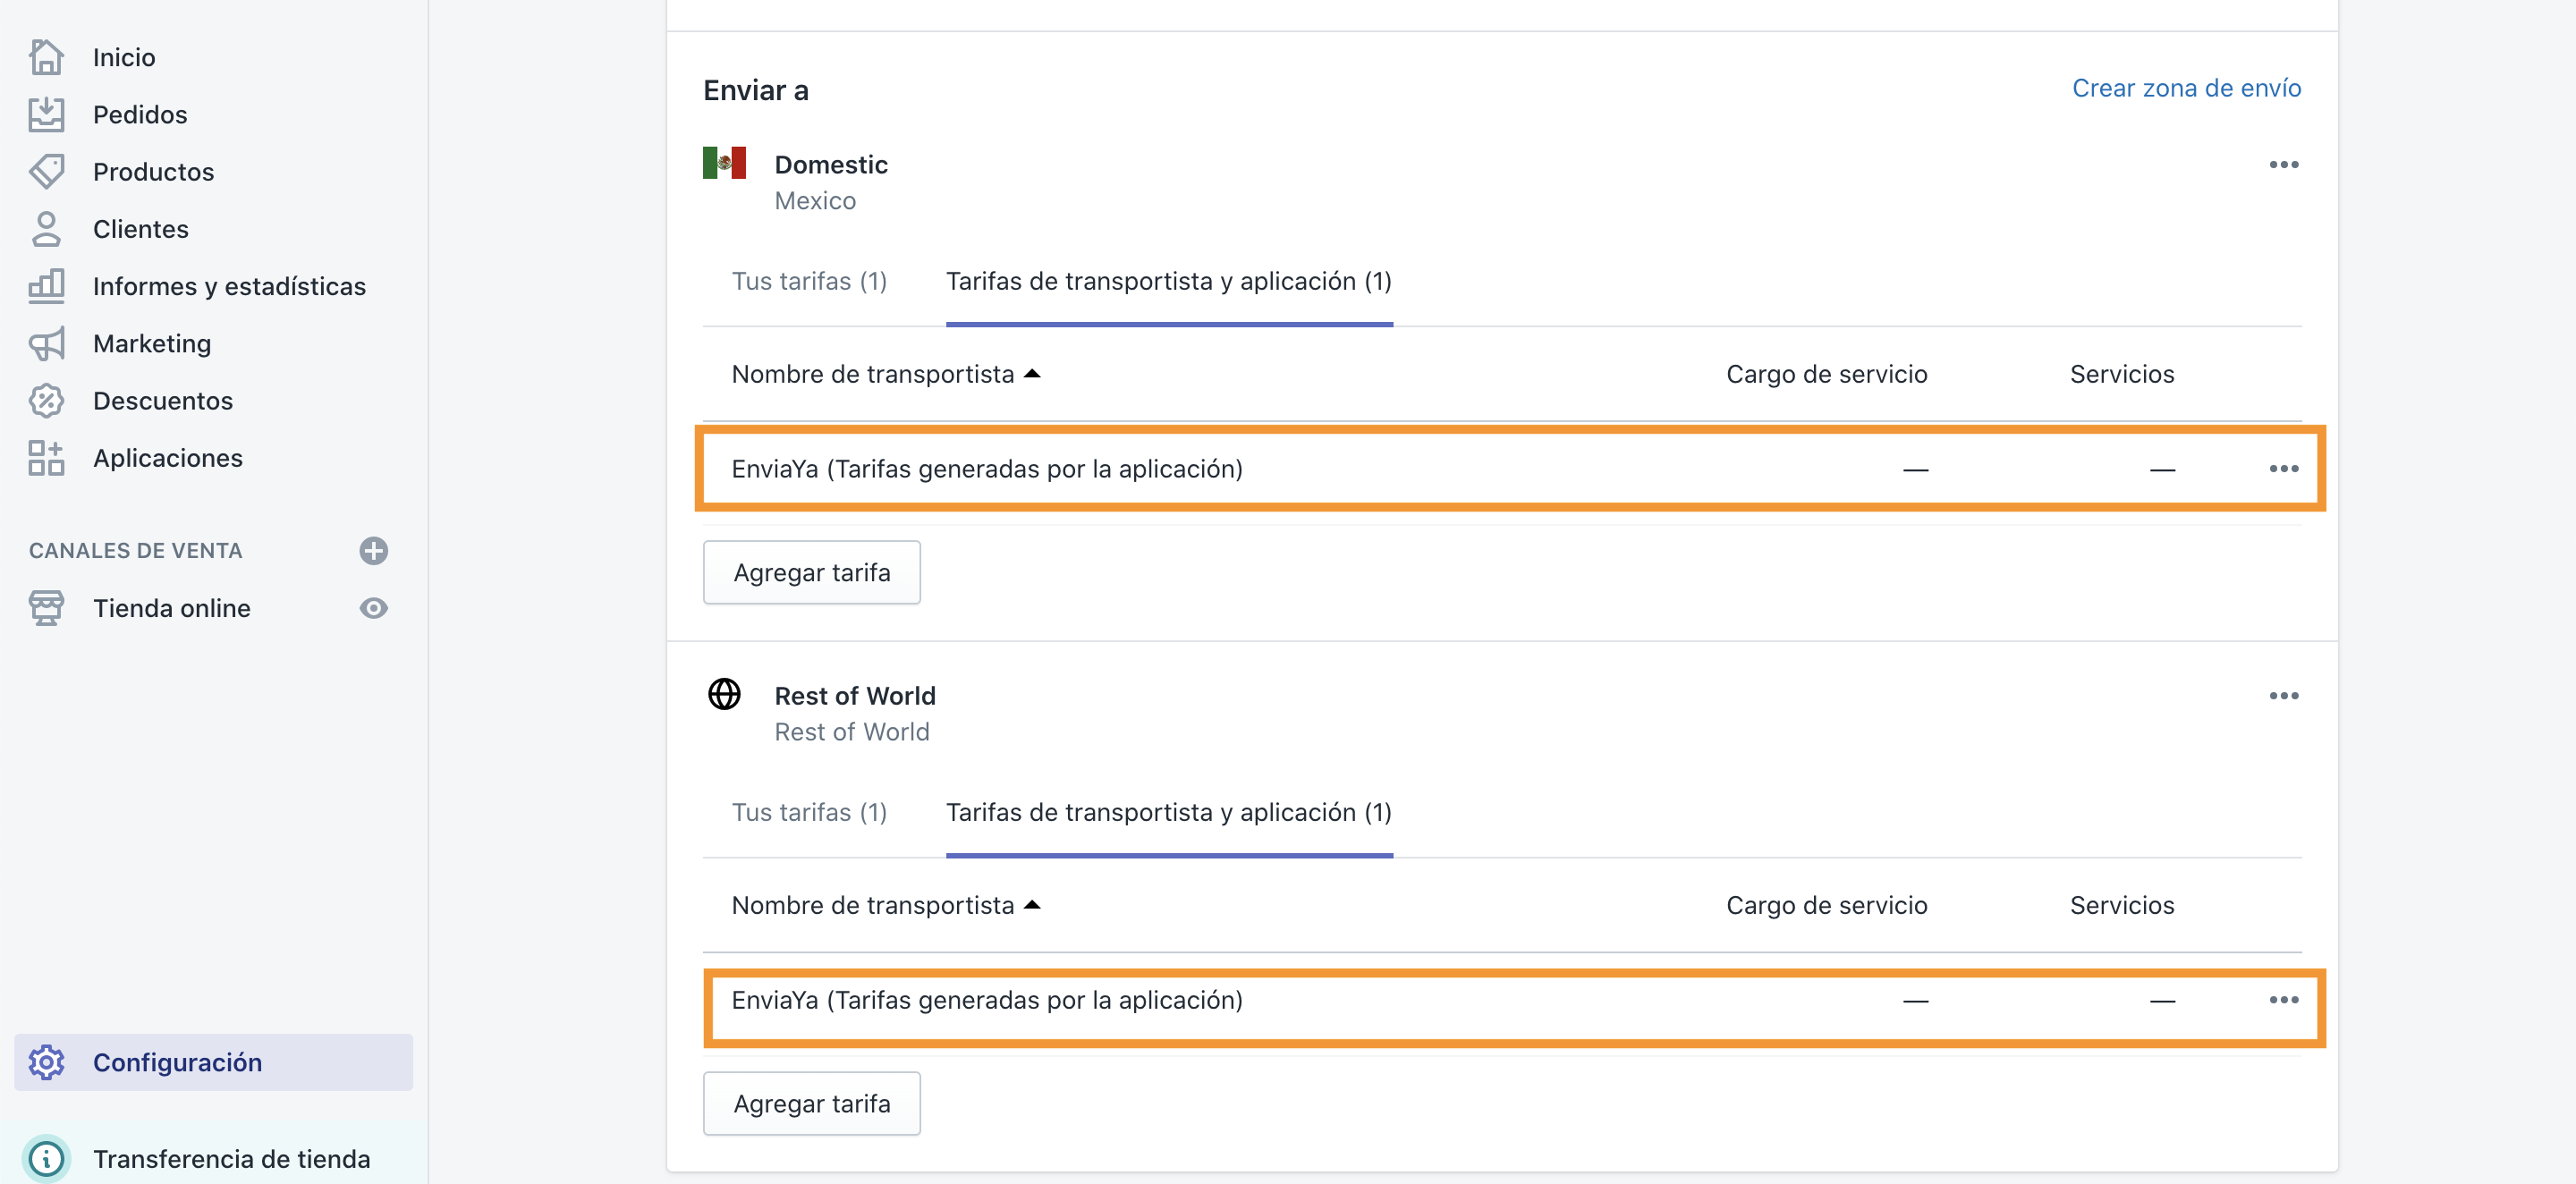The height and width of the screenshot is (1184, 2576).
Task: Open Informes y estadísticas bar chart icon
Action: click(x=46, y=286)
